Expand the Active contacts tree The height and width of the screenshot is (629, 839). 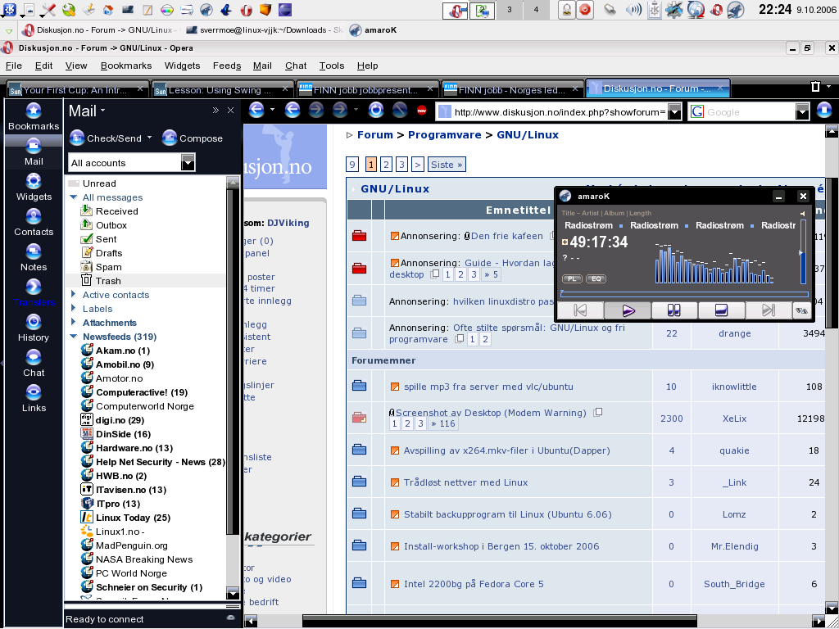pos(74,295)
